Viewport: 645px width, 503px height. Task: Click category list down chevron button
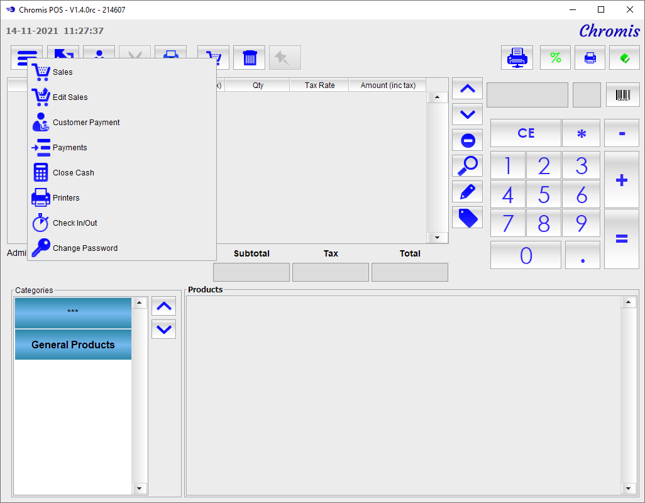pos(163,329)
